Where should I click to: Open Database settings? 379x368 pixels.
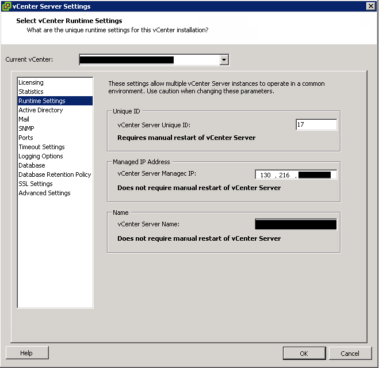coord(32,165)
